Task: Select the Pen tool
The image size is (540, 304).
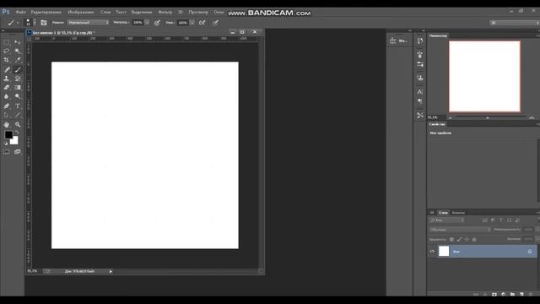Action: point(6,106)
